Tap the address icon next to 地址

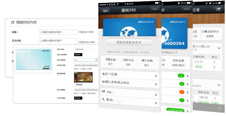pos(103,92)
